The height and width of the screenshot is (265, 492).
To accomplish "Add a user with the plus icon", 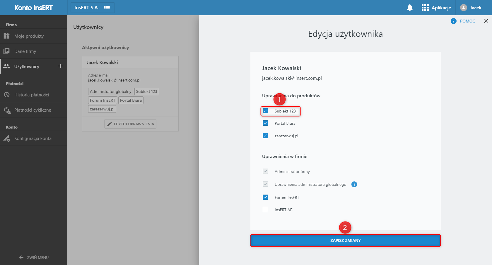I will 60,66.
